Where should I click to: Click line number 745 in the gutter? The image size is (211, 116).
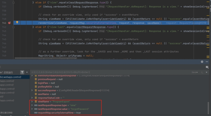(4, 39)
